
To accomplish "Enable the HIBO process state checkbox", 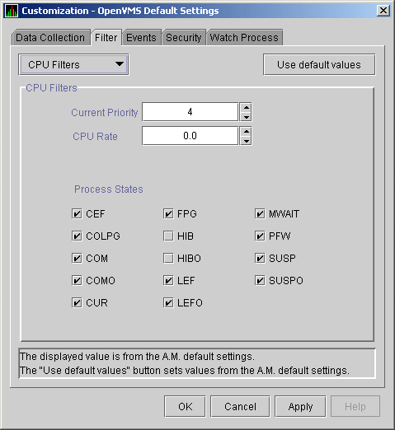I will coord(168,258).
